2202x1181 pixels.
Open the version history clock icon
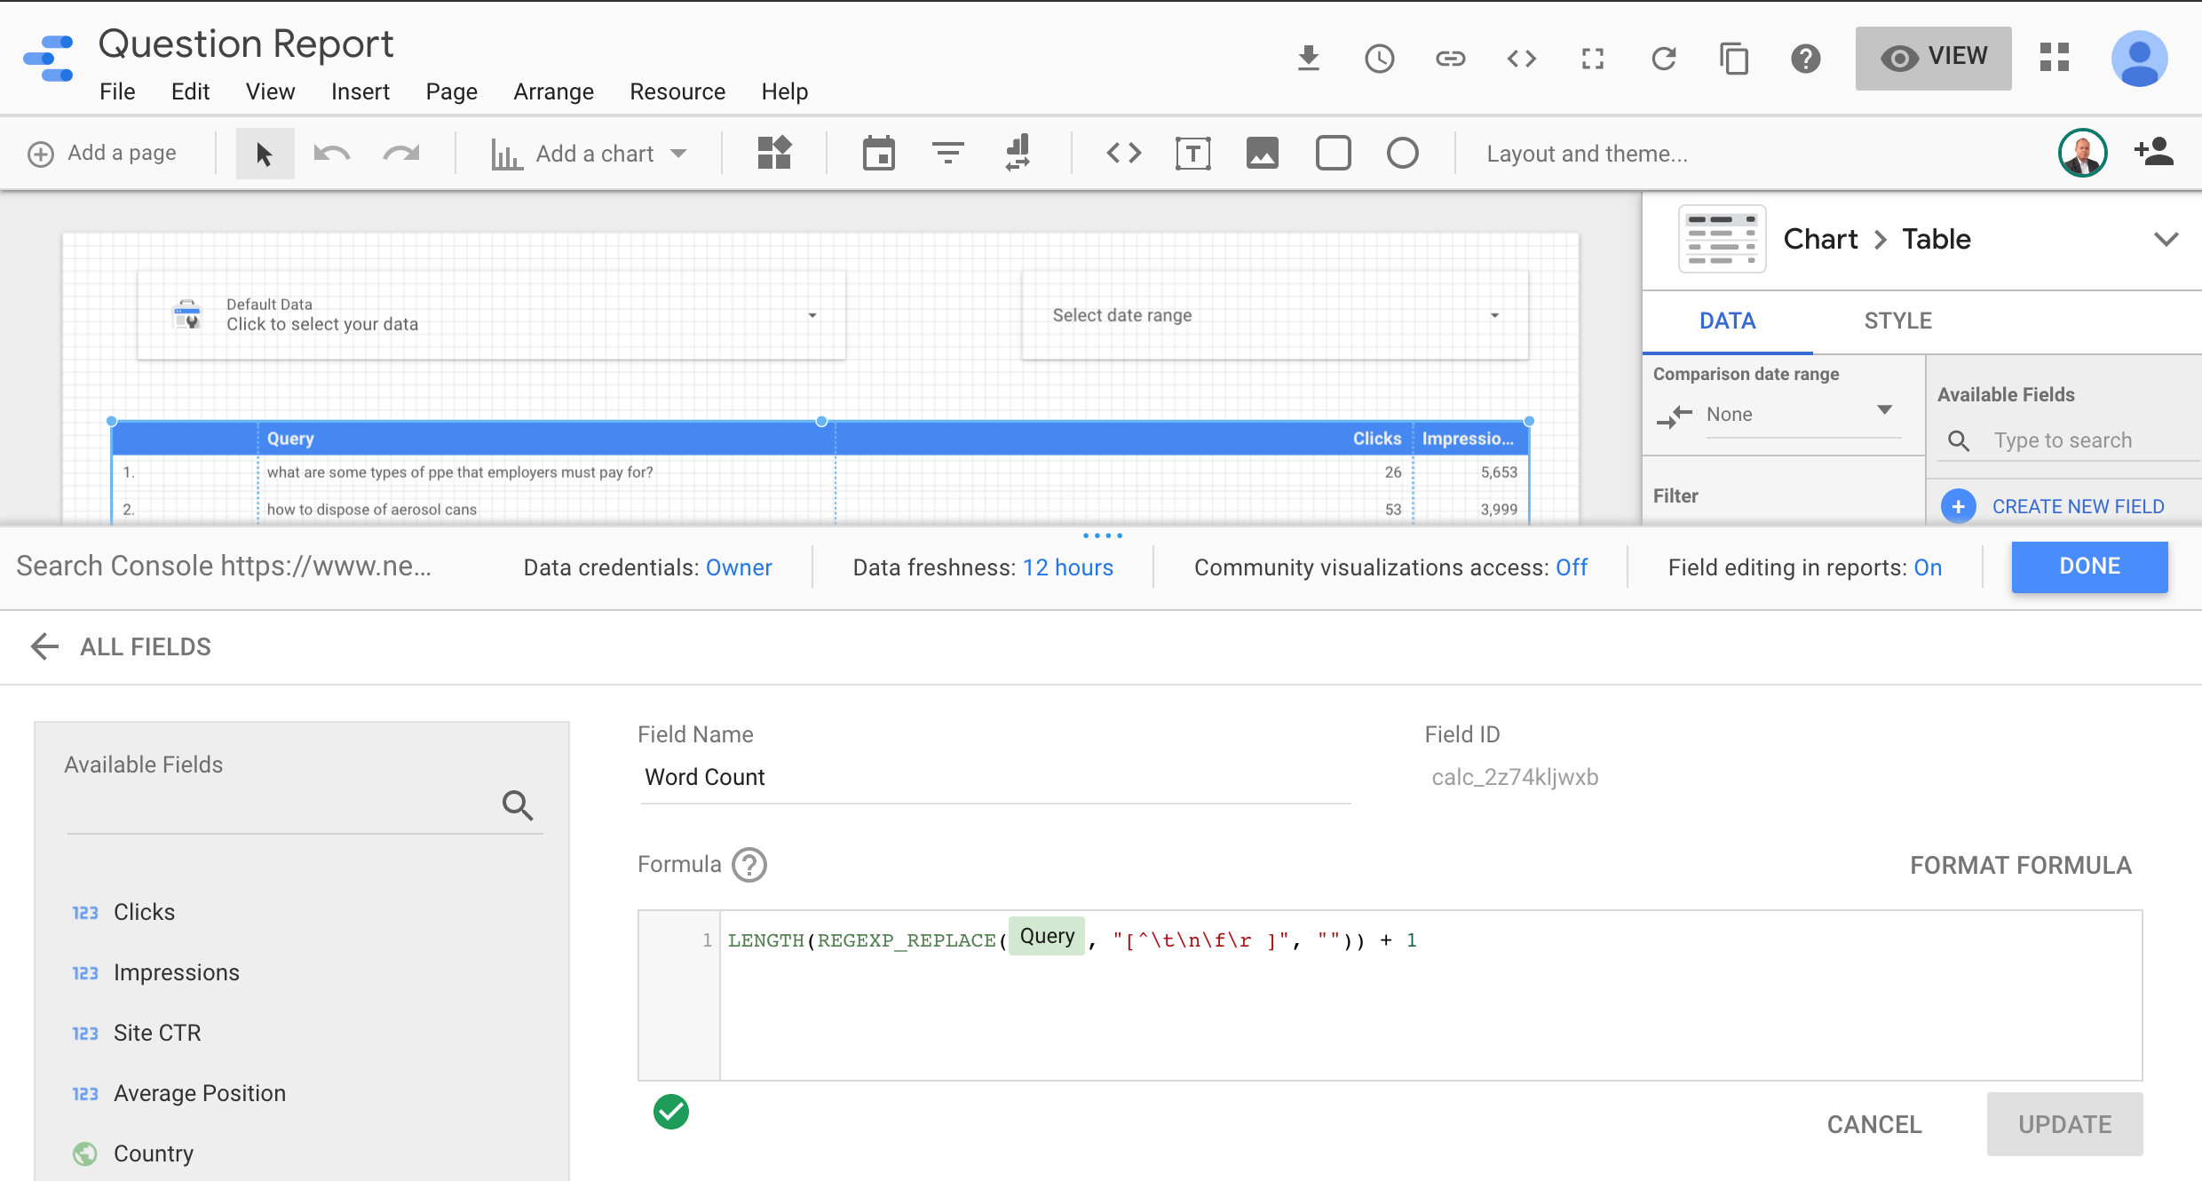click(1379, 59)
